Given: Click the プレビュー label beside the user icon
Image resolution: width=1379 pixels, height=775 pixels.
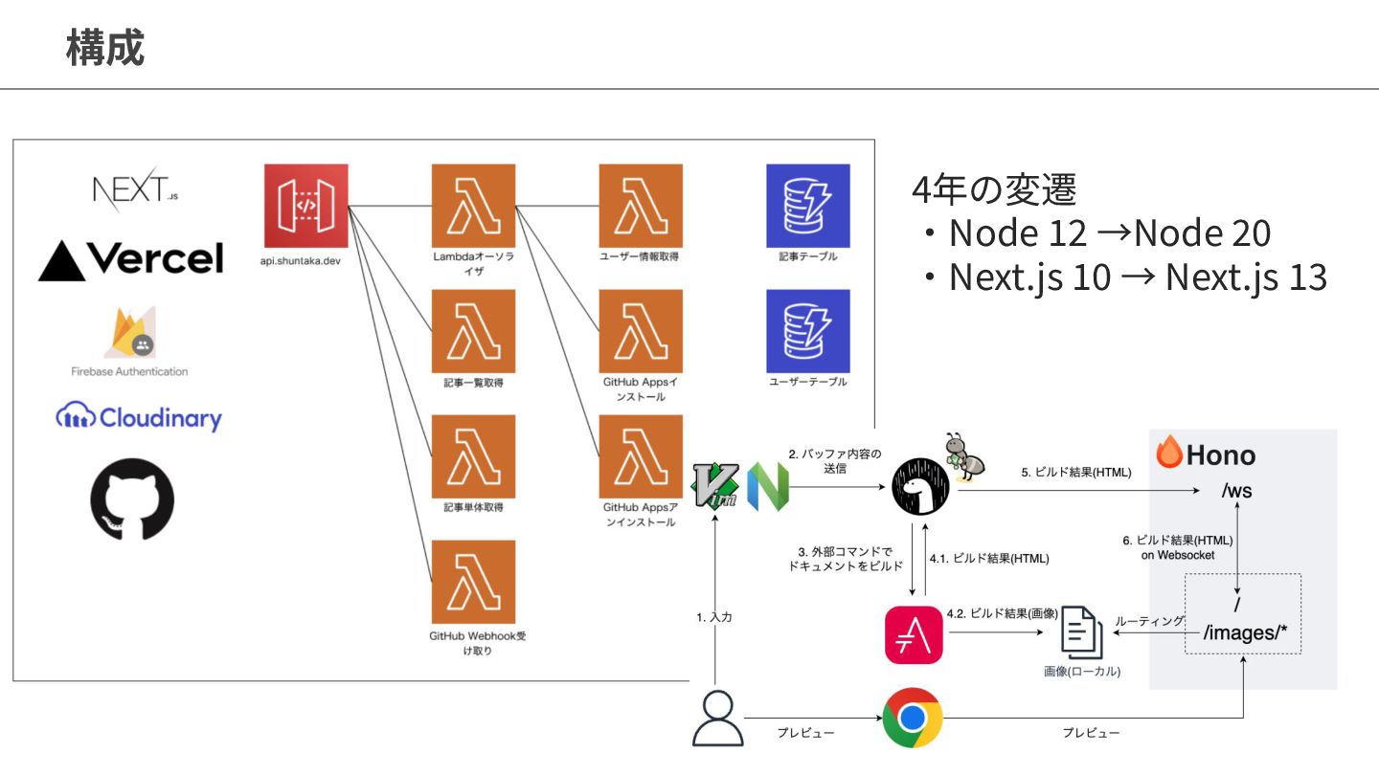Looking at the screenshot, I should click(x=806, y=733).
